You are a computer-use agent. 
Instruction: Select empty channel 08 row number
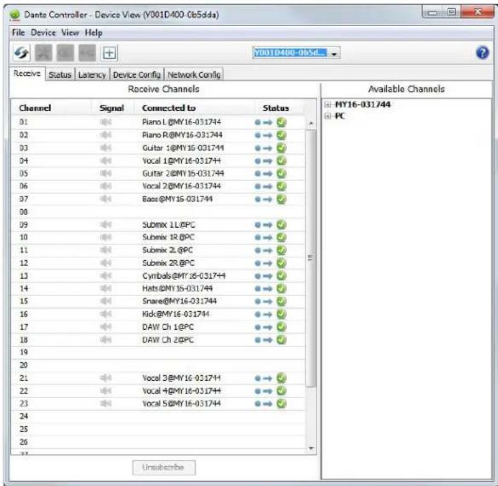(24, 212)
